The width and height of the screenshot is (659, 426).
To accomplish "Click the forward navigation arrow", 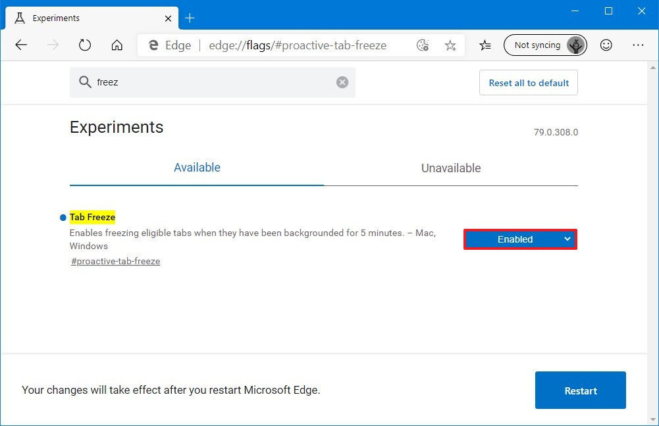I will pyautogui.click(x=53, y=45).
